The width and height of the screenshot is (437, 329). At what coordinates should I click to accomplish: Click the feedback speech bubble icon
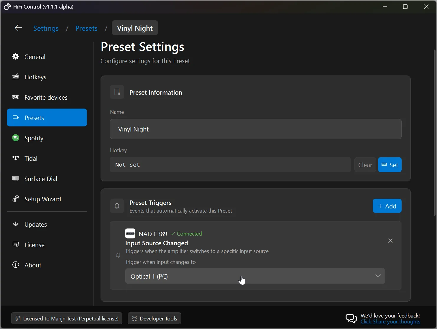pos(351,318)
